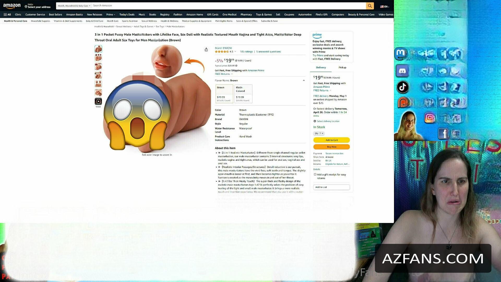Open the EN language selector
Image resolution: width=501 pixels, height=282 pixels.
[385, 7]
